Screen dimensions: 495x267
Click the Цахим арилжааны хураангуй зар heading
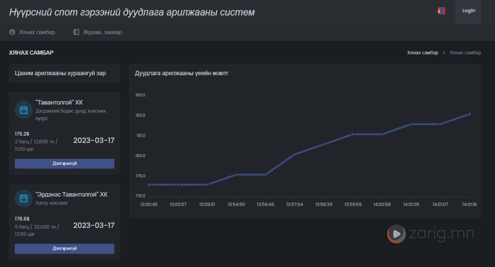pos(60,73)
